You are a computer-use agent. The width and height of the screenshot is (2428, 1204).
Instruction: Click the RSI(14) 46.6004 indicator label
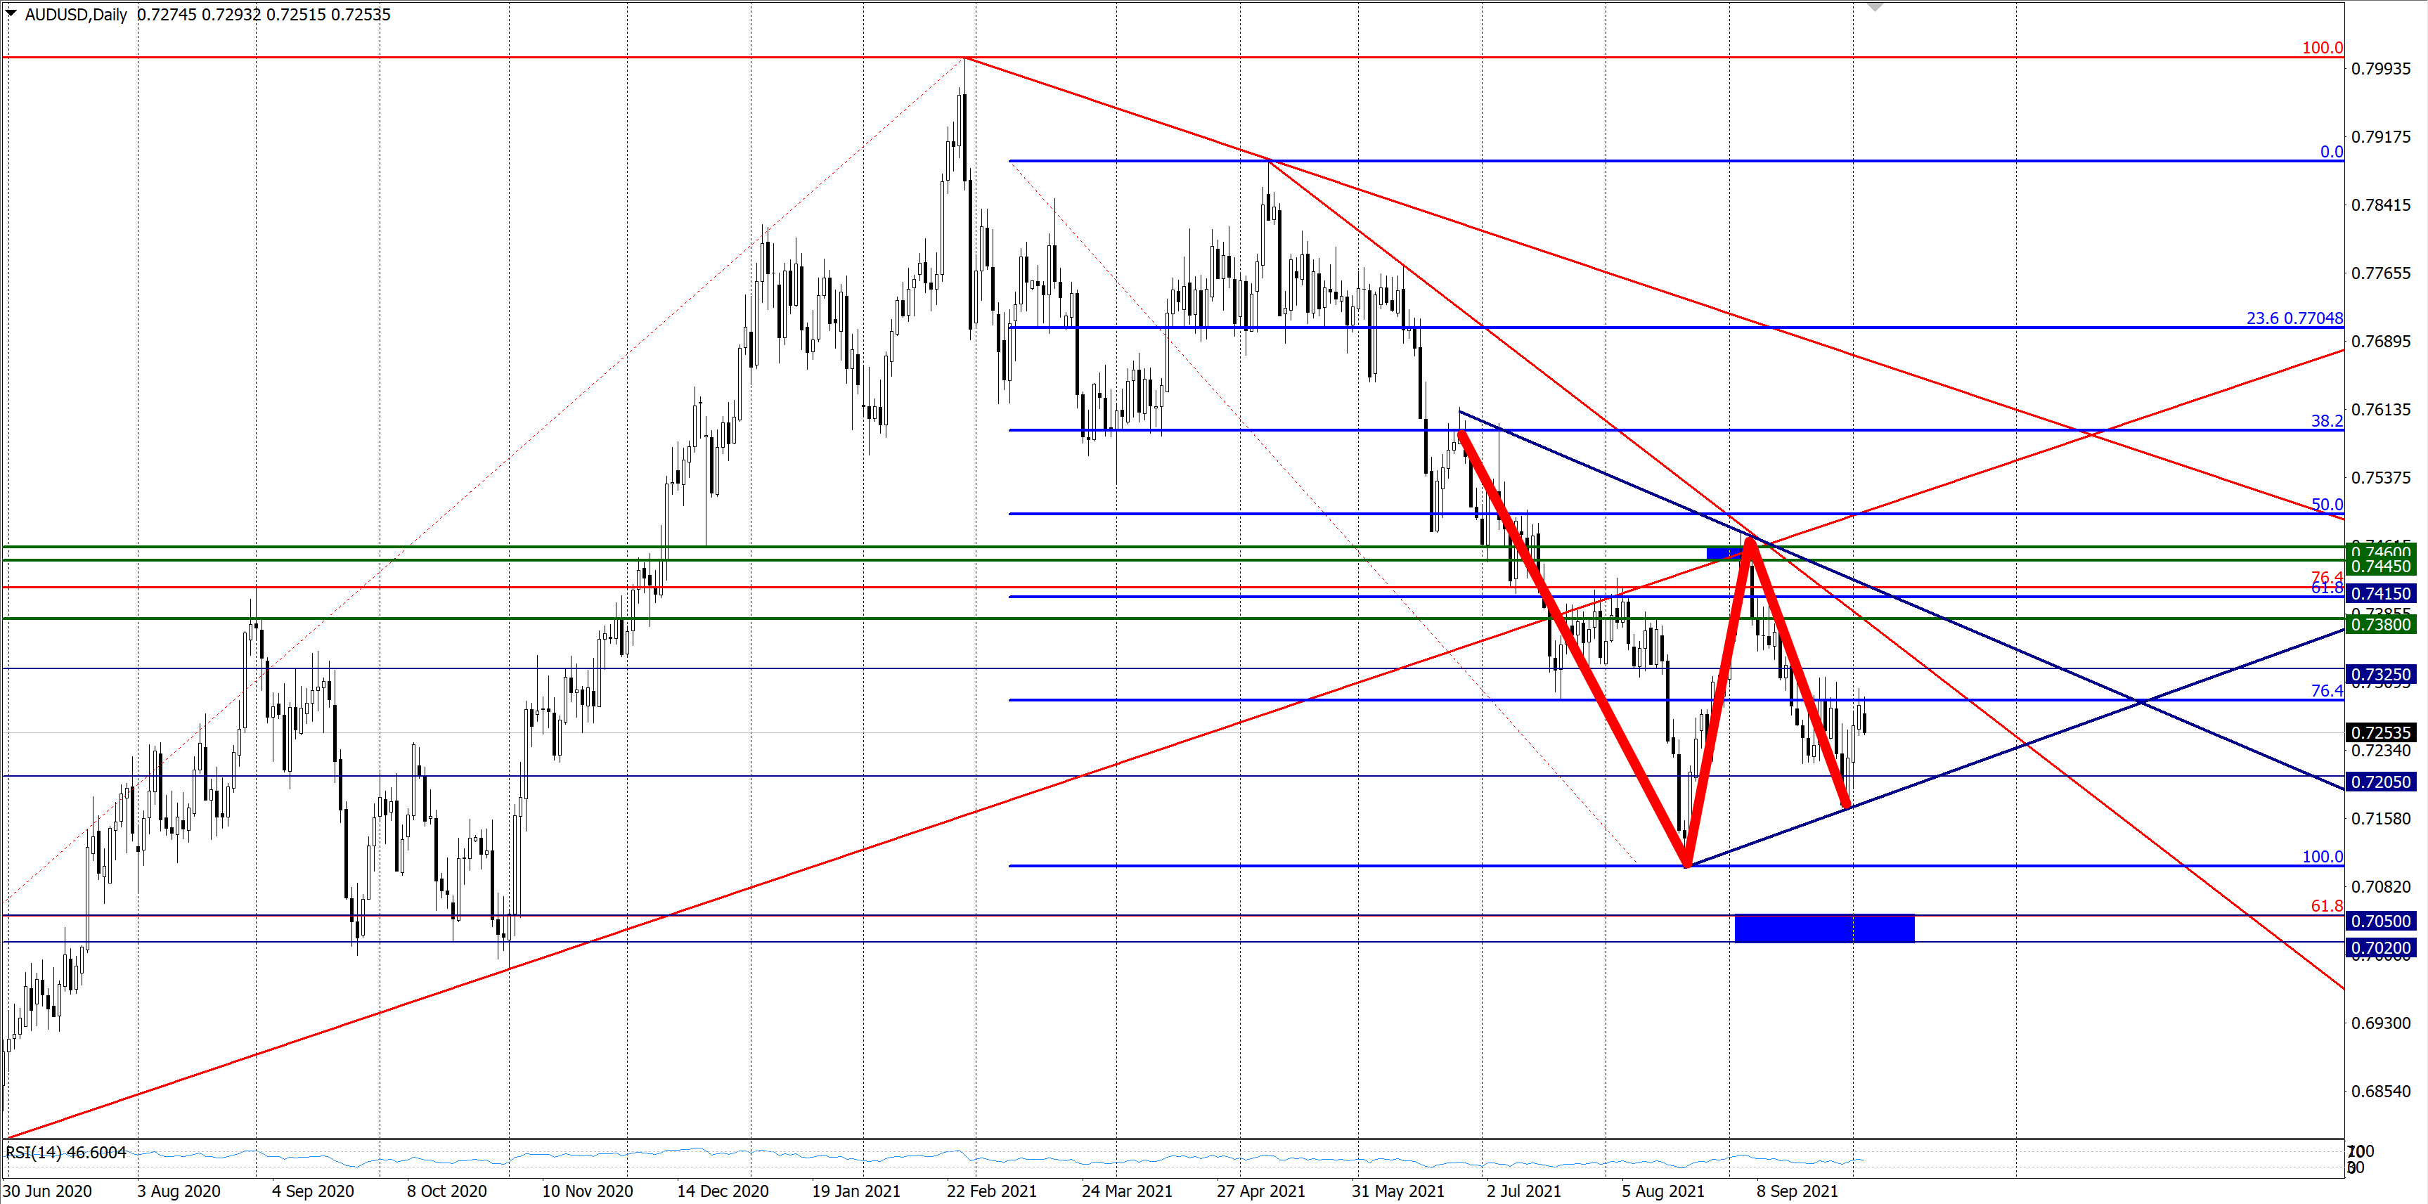(66, 1152)
